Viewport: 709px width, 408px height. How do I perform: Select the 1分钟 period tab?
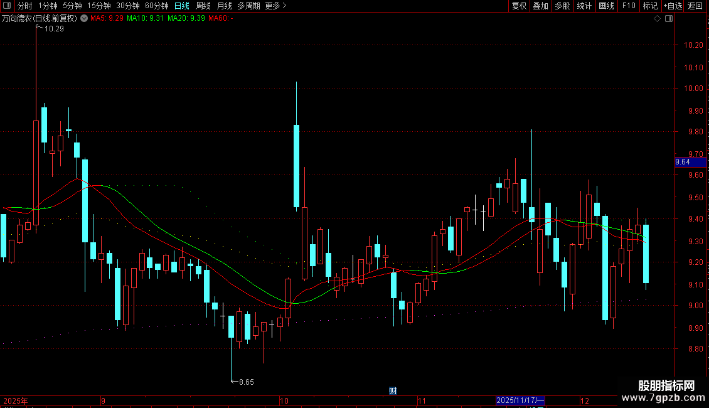coord(48,6)
